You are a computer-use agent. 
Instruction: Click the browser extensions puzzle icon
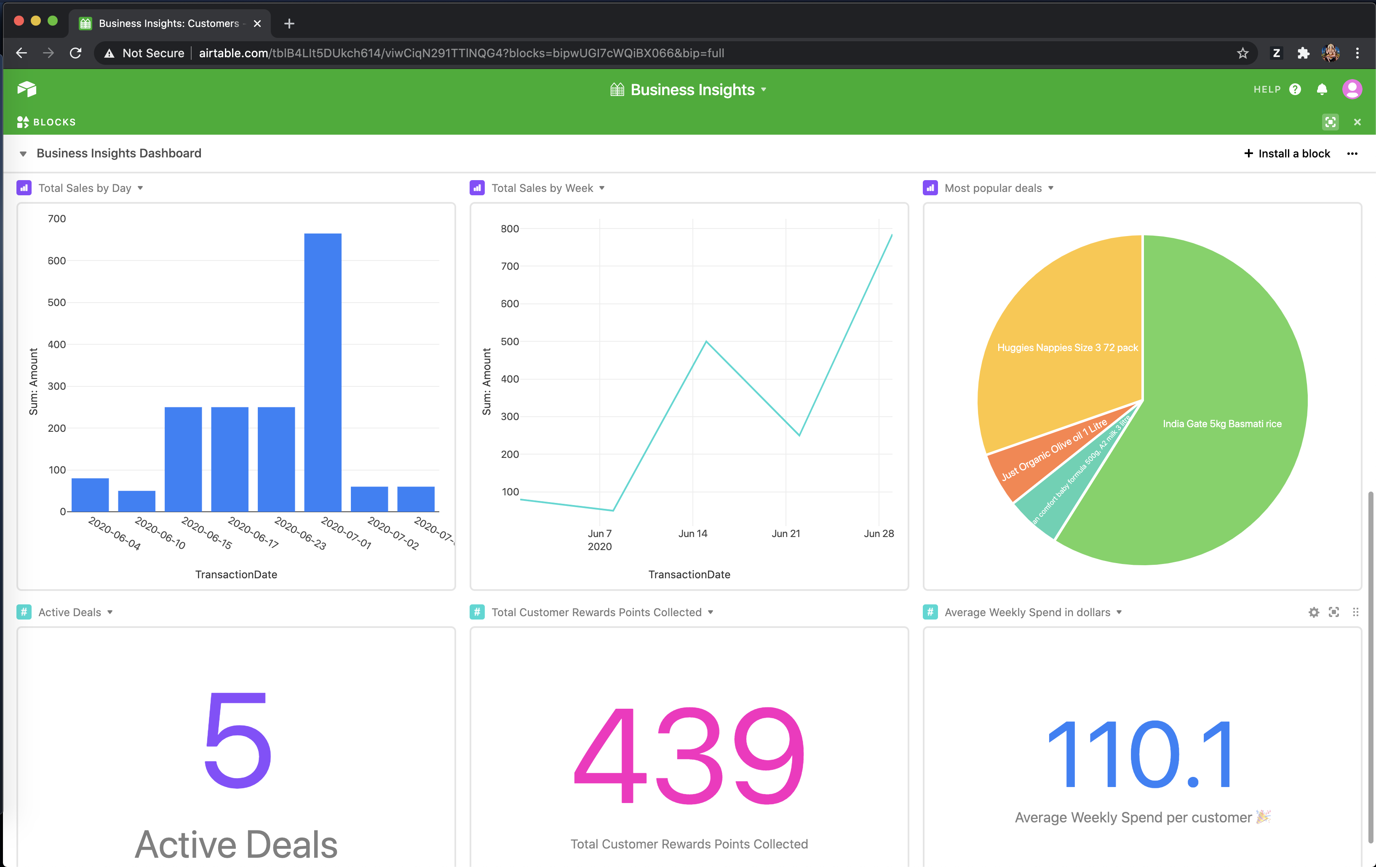pyautogui.click(x=1304, y=53)
